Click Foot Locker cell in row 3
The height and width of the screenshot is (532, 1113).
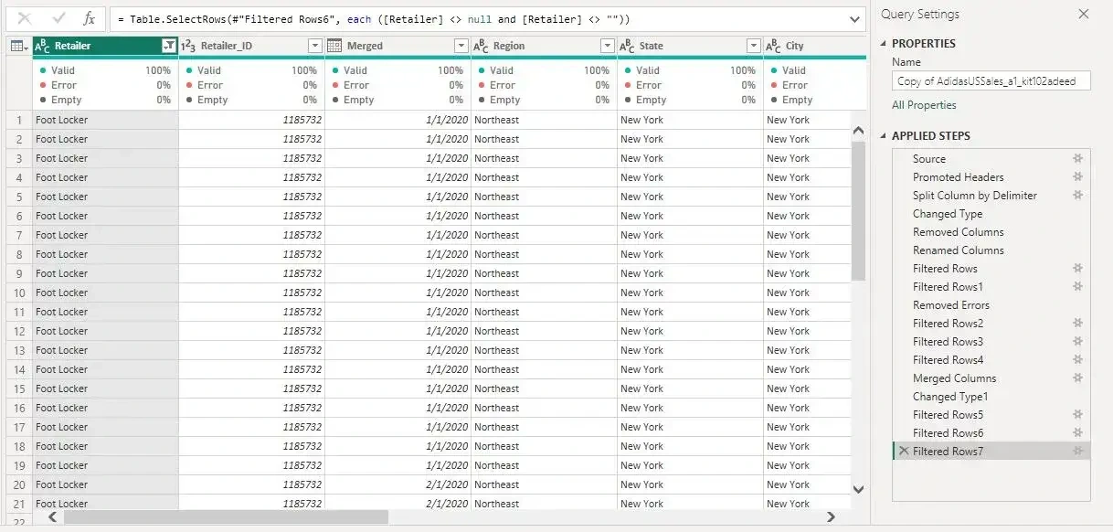pyautogui.click(x=105, y=158)
